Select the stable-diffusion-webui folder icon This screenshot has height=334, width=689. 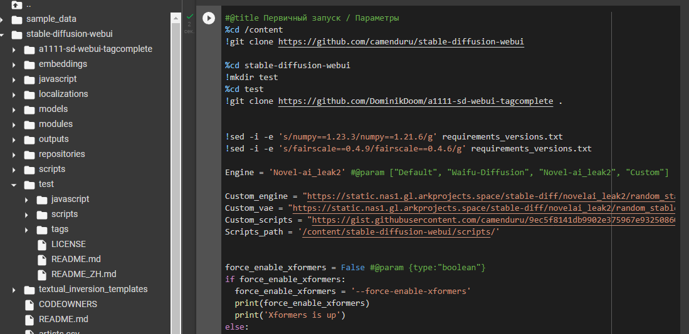click(17, 34)
